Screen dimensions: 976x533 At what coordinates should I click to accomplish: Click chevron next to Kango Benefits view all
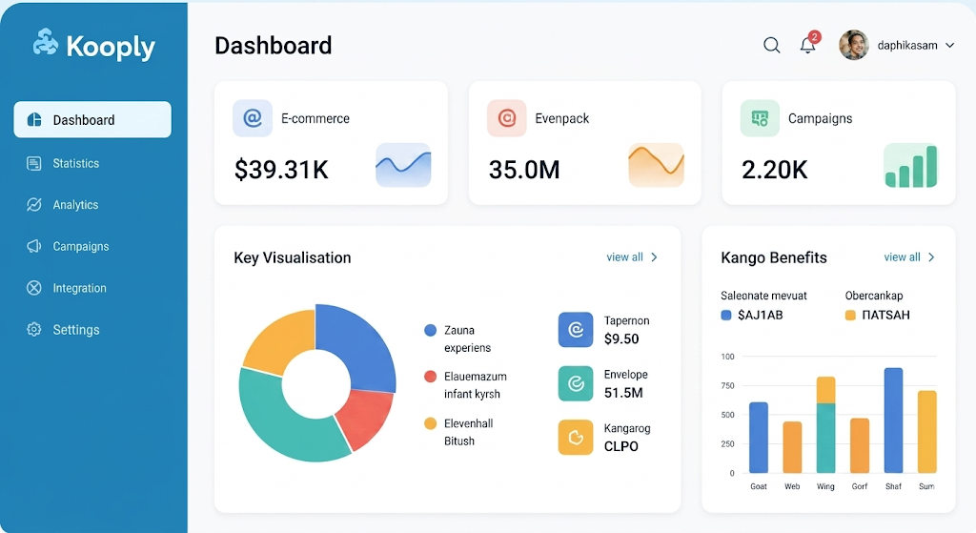coord(931,257)
